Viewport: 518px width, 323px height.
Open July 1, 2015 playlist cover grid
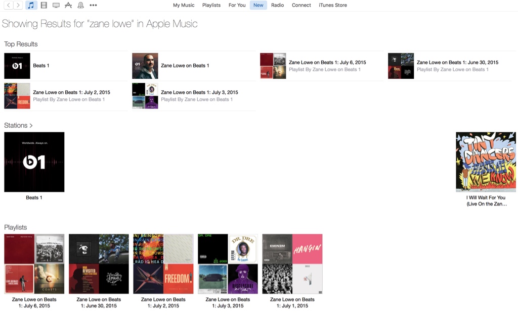(292, 264)
